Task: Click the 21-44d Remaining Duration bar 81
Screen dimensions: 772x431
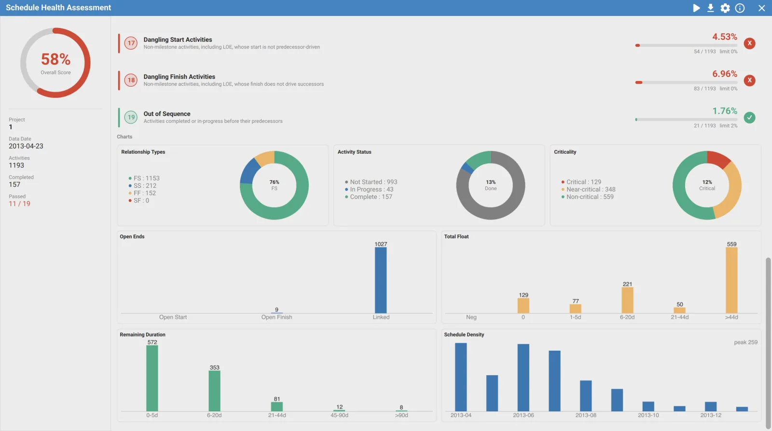Action: click(x=277, y=407)
